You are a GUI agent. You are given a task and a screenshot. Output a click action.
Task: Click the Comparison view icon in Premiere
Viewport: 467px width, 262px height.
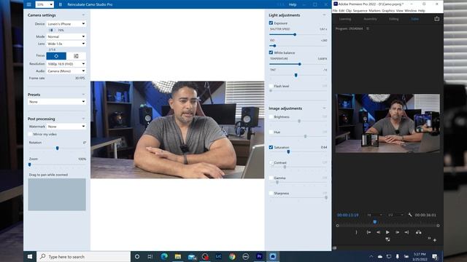point(387,239)
